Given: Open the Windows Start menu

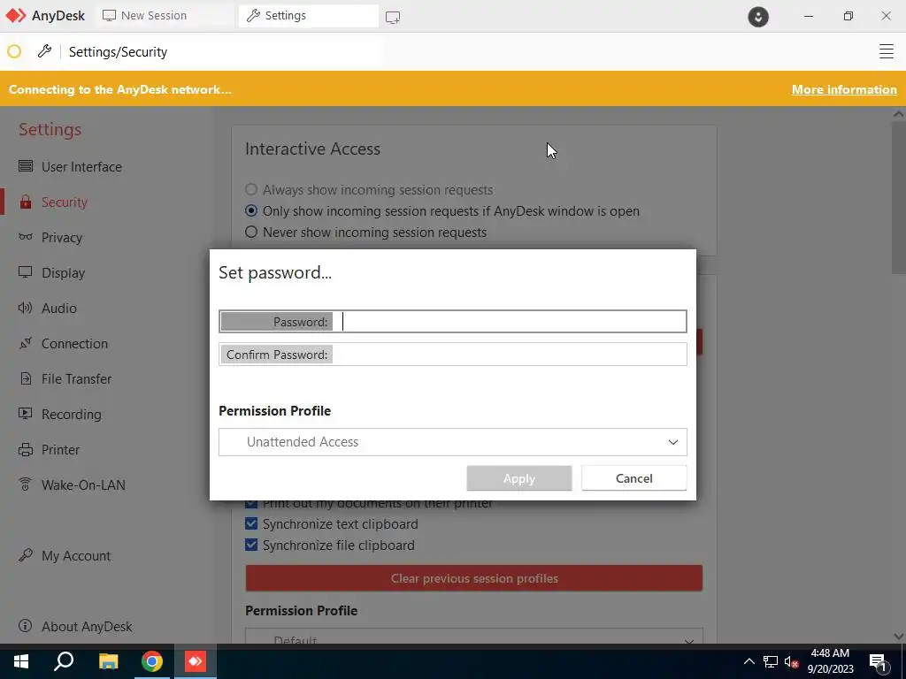Looking at the screenshot, I should [x=21, y=661].
